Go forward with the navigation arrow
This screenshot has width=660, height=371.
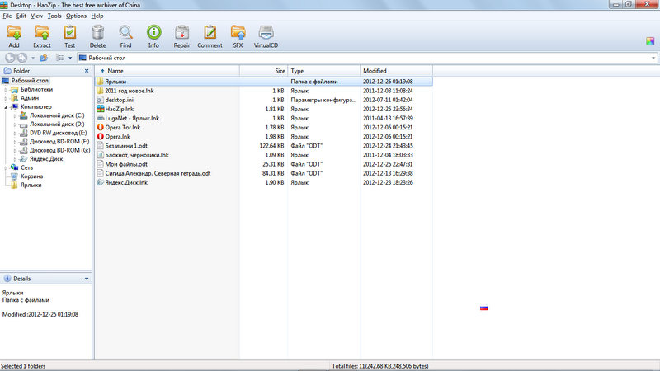click(x=22, y=58)
